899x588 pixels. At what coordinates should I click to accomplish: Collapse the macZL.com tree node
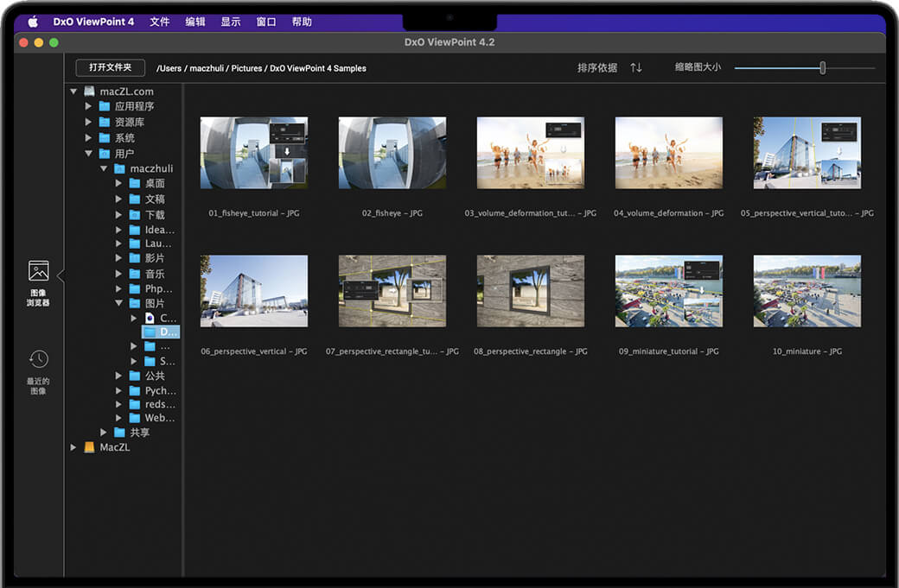[x=73, y=91]
